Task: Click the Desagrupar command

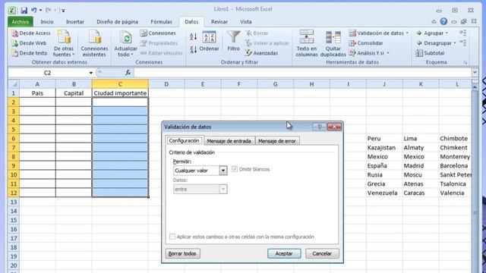Action: tap(436, 43)
